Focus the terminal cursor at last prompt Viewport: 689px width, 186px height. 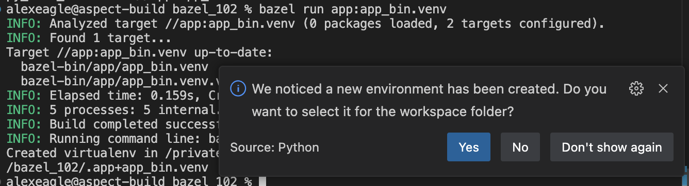pos(262,181)
